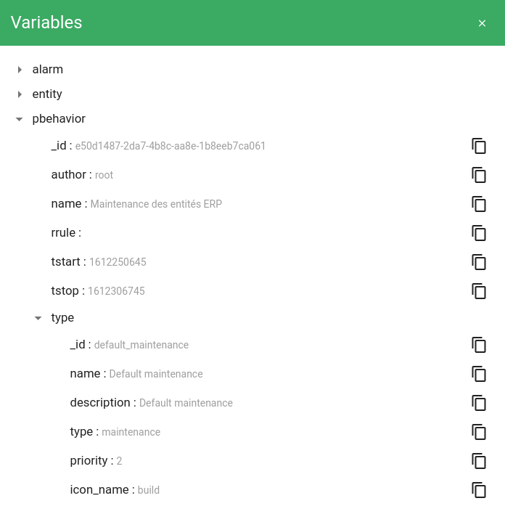Expand the alarm tree node
The image size is (505, 514).
coord(20,70)
